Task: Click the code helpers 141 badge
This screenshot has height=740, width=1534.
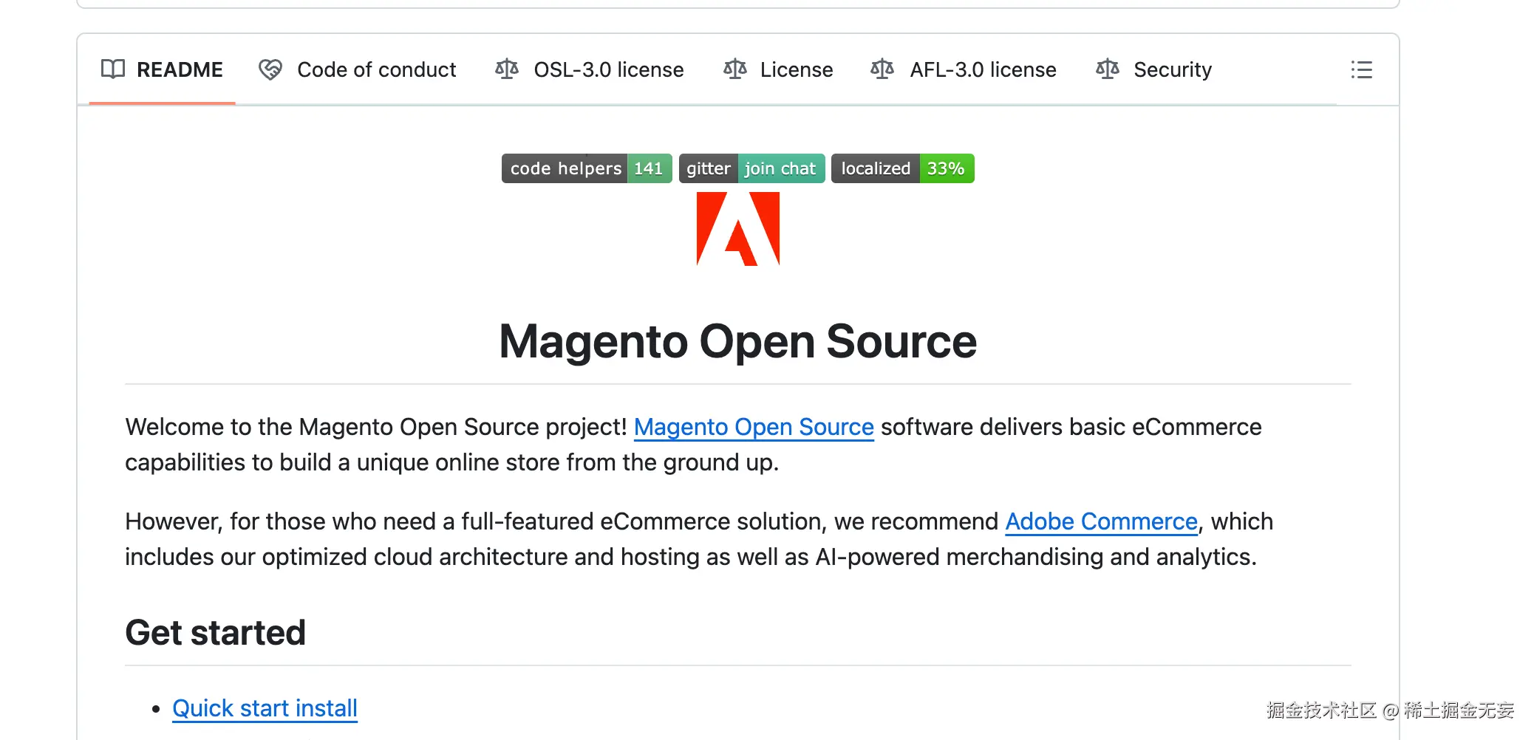Action: (x=586, y=168)
